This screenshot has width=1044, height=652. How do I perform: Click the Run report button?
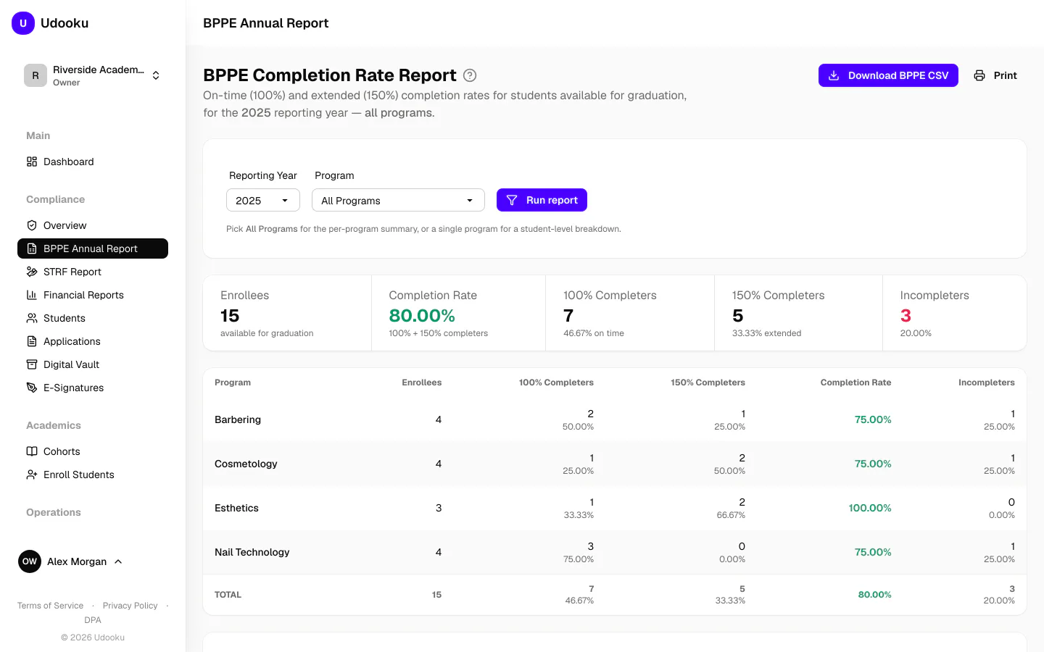pos(542,200)
